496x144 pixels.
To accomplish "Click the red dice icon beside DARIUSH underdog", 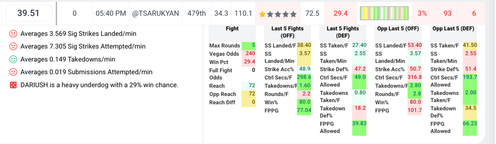I will 13,85.
